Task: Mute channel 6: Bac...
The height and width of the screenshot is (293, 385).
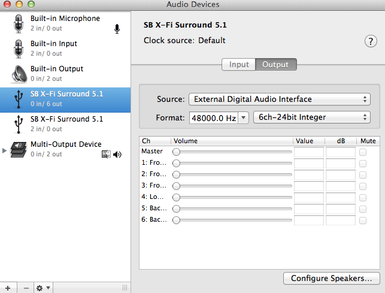Action: pyautogui.click(x=363, y=220)
